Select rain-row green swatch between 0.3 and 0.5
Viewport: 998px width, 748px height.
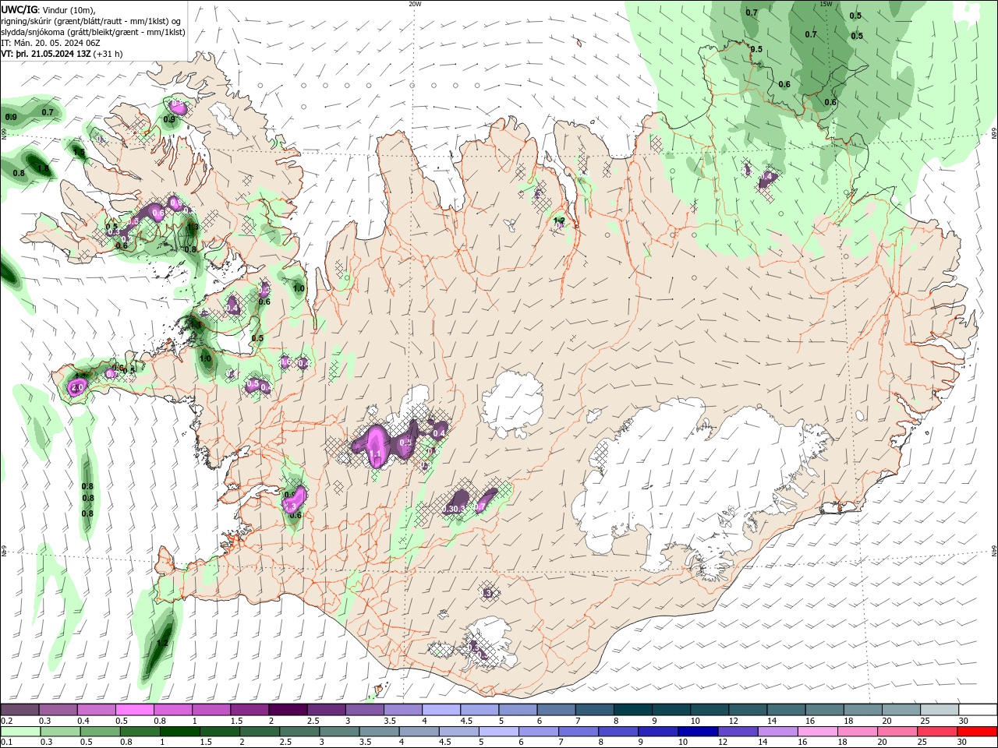click(60, 732)
